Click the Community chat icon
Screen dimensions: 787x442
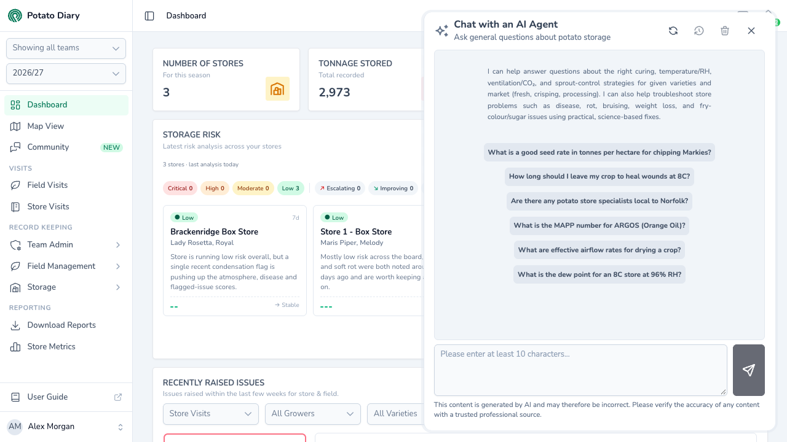pos(15,147)
